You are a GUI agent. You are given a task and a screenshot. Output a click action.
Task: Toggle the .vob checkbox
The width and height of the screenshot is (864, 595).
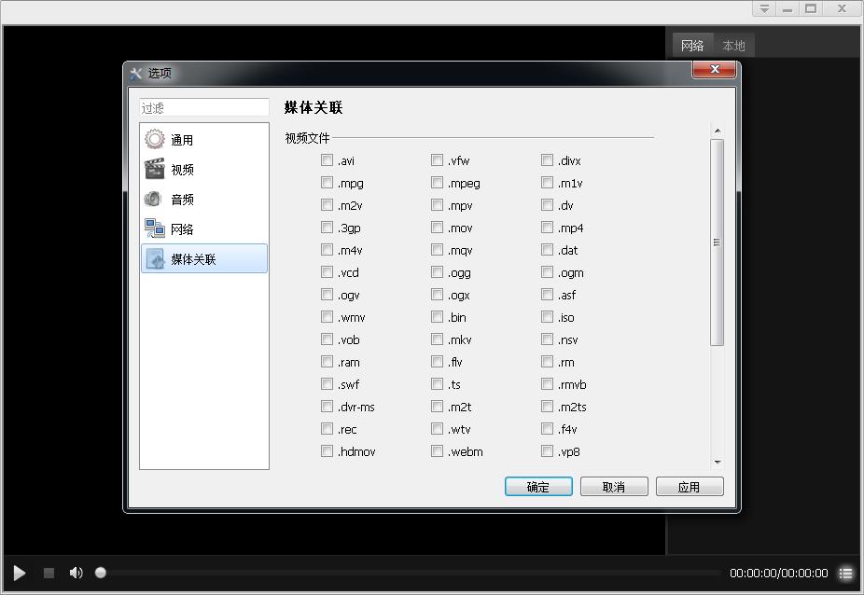click(x=327, y=339)
